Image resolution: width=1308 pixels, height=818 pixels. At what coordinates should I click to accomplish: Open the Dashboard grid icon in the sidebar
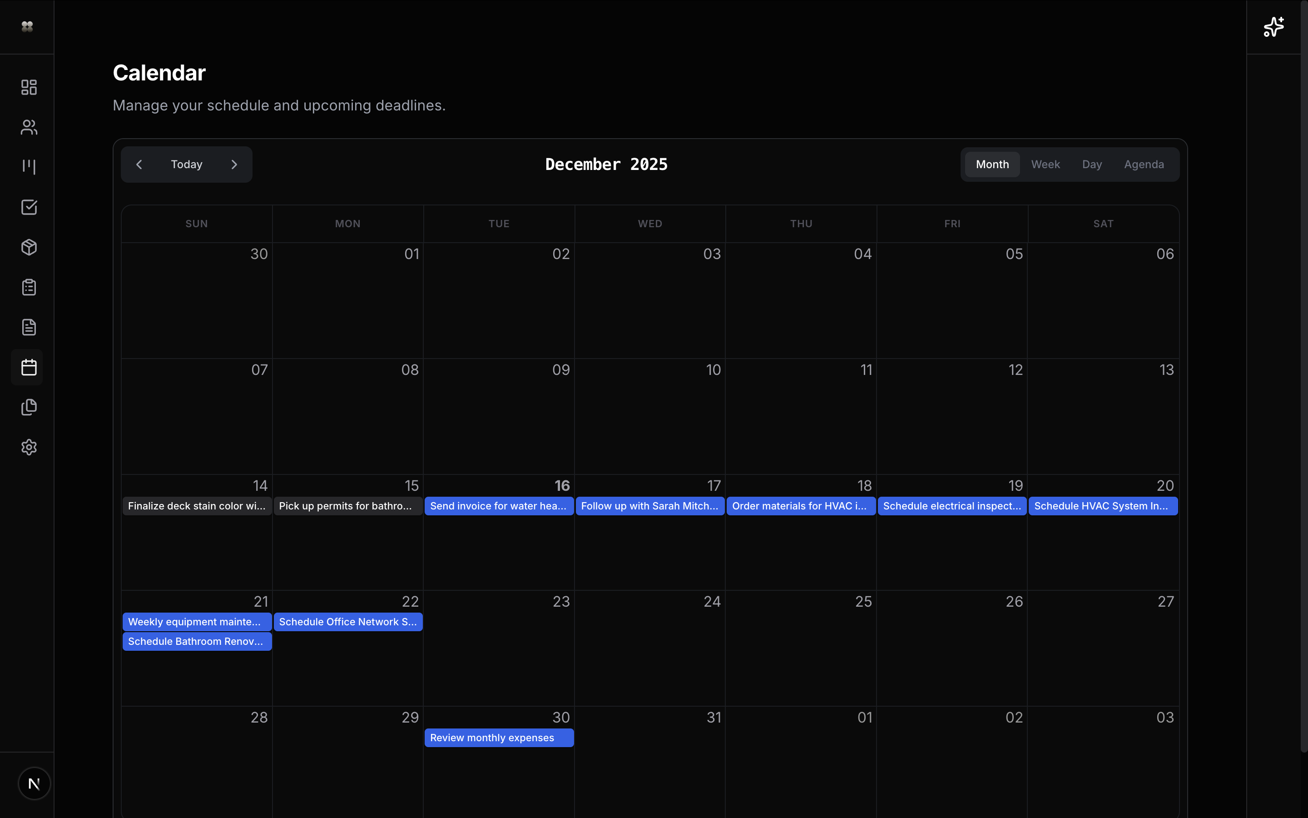click(x=28, y=87)
